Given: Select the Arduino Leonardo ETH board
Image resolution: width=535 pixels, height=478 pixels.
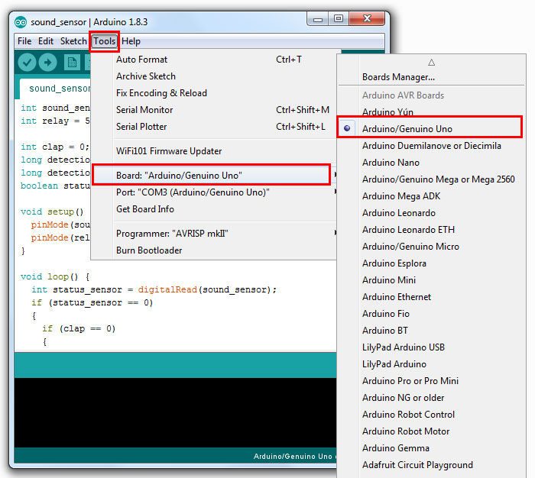Looking at the screenshot, I should pos(432,230).
